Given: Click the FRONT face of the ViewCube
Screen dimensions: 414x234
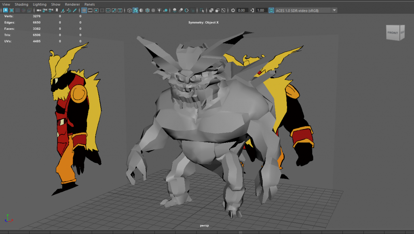Looking at the screenshot, I should tap(392, 33).
